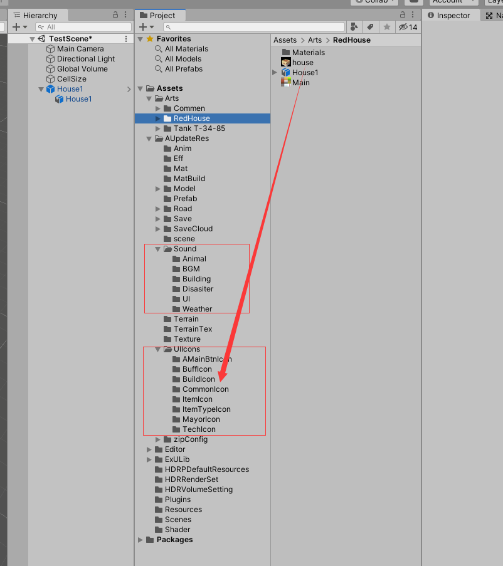Click the Hierarchy search field
This screenshot has height=566, width=503.
[83, 27]
